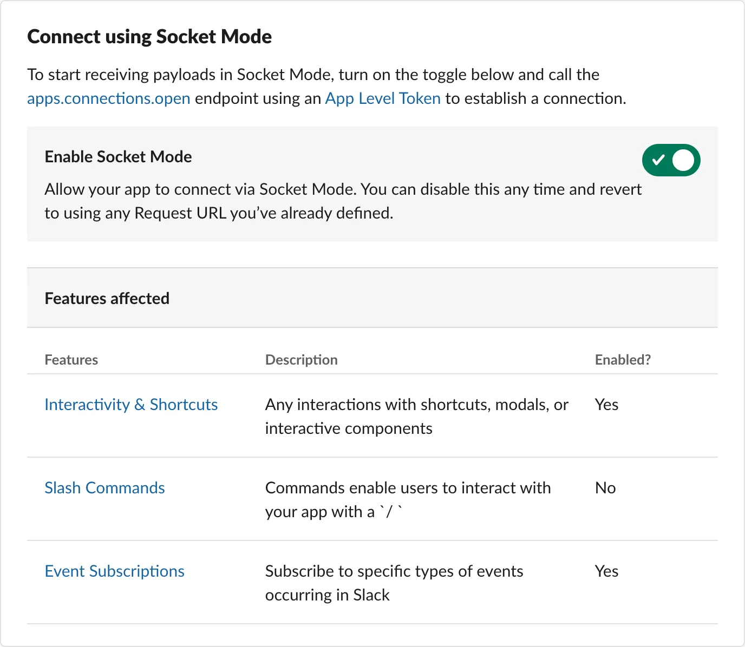The image size is (745, 647).
Task: Click the green checkmark toggle switch
Action: pos(671,160)
